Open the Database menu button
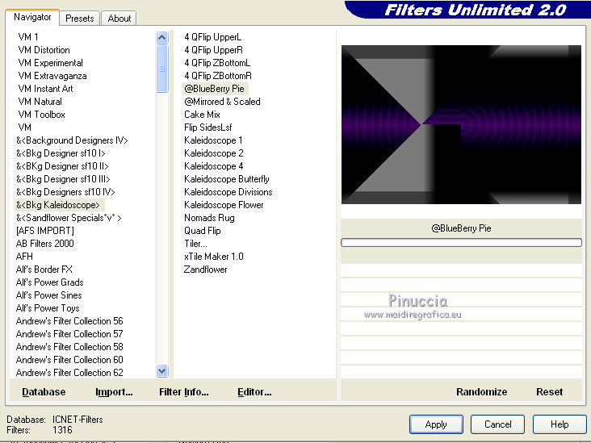 (x=44, y=392)
